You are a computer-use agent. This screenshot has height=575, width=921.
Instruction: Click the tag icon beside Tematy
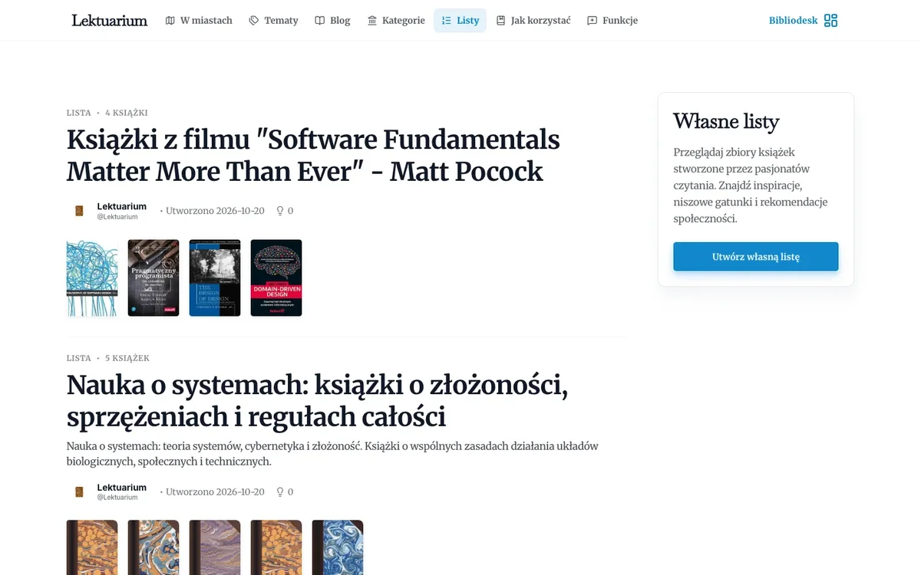[254, 21]
